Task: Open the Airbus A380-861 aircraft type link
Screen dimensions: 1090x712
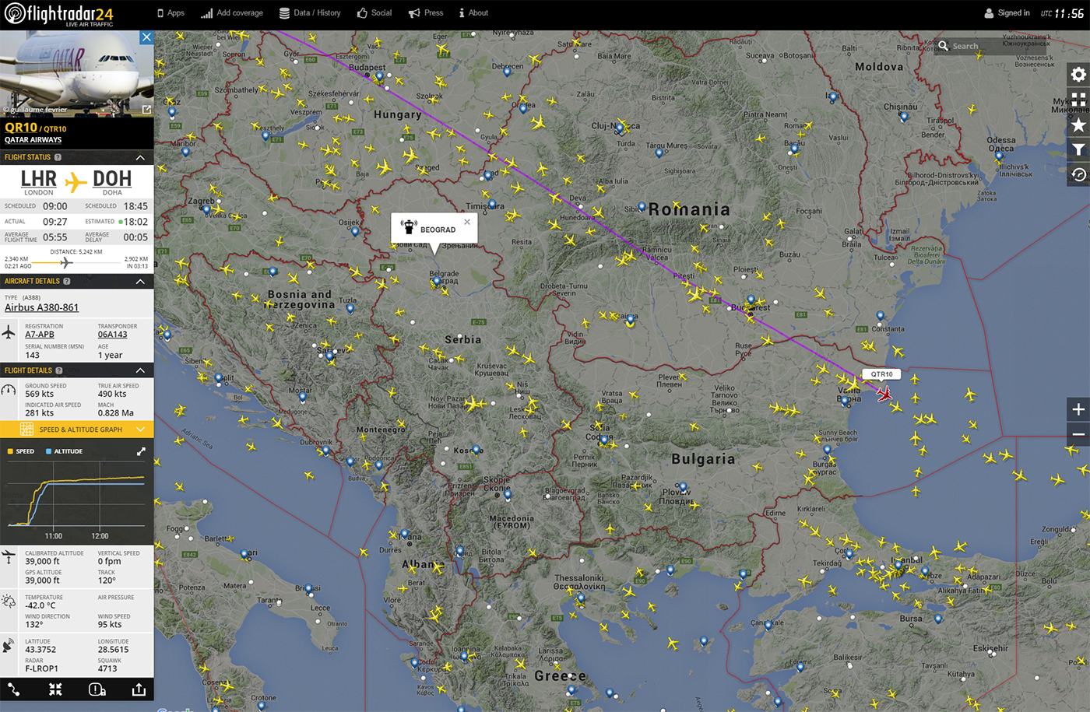Action: [41, 307]
